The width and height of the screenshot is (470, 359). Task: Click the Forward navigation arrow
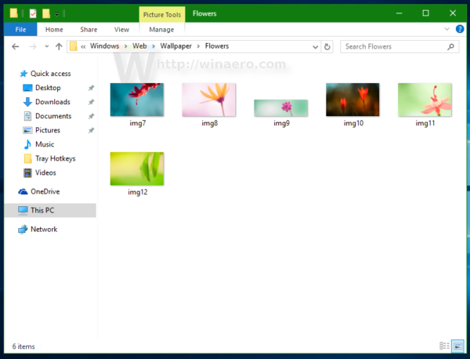[33, 46]
